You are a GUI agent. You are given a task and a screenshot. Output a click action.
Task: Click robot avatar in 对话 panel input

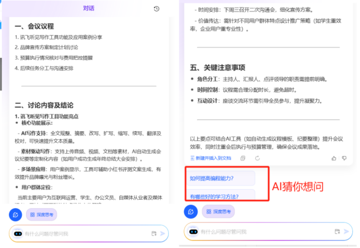(18, 234)
